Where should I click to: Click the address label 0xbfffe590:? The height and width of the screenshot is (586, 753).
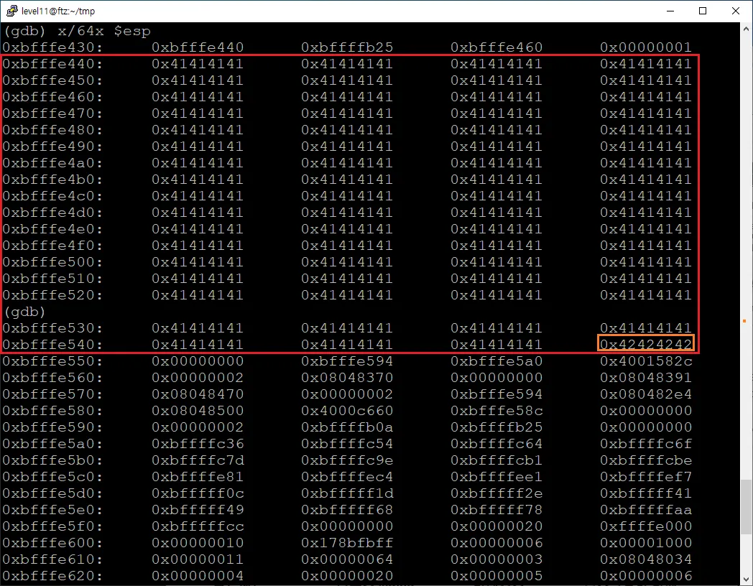pyautogui.click(x=52, y=427)
